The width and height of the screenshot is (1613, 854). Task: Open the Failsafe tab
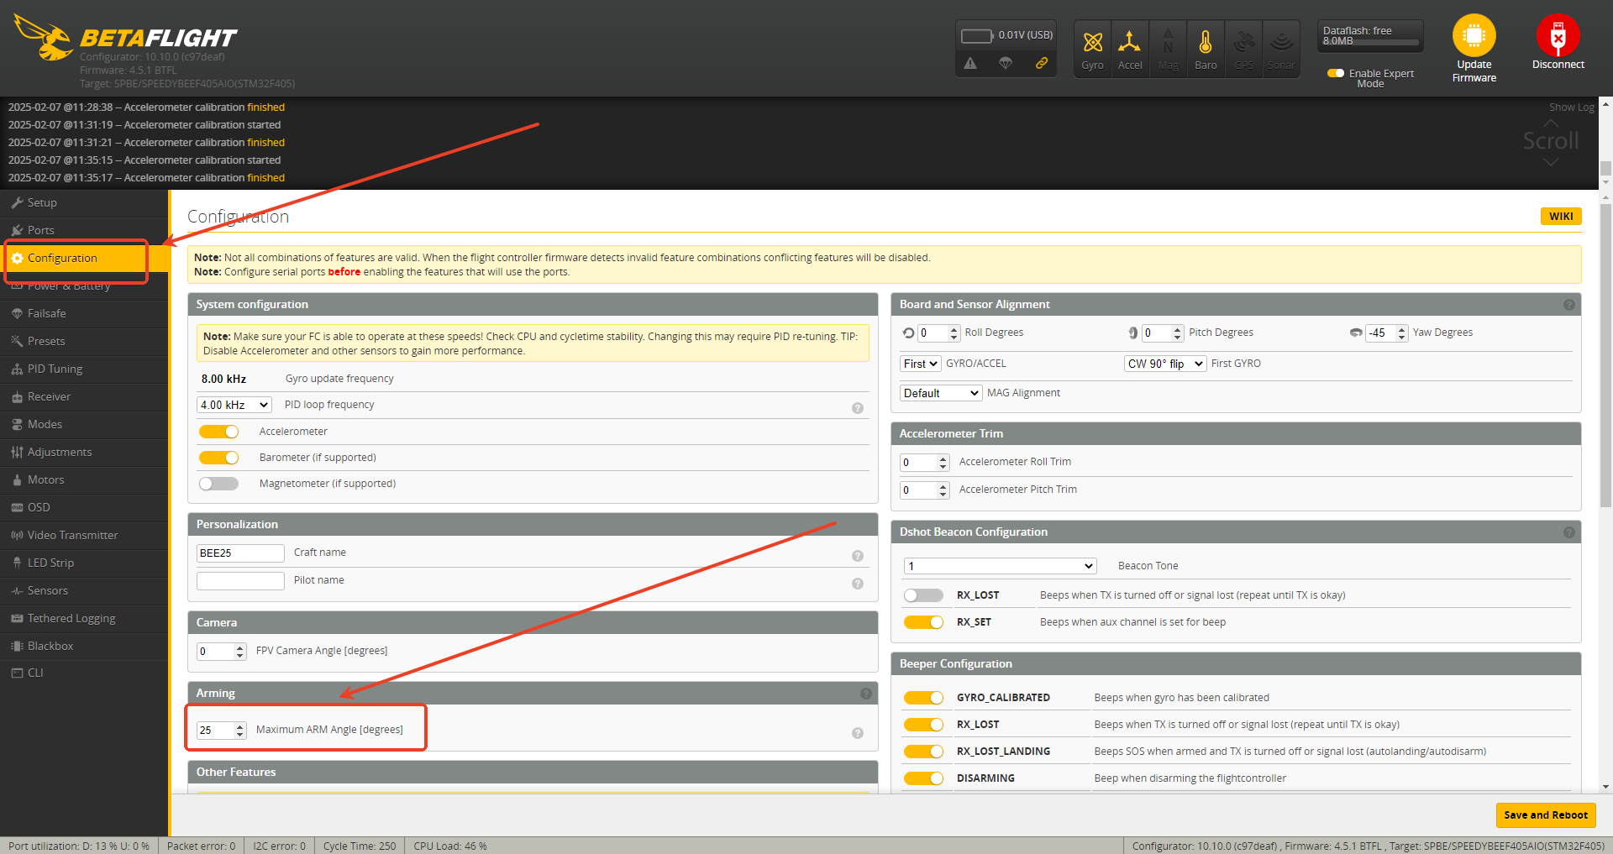(84, 314)
